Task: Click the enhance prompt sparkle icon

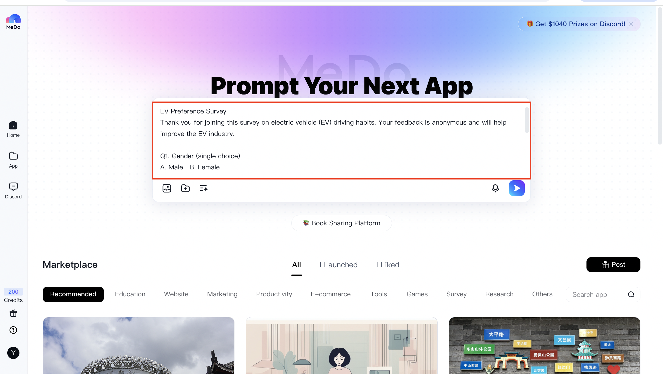Action: coord(204,188)
